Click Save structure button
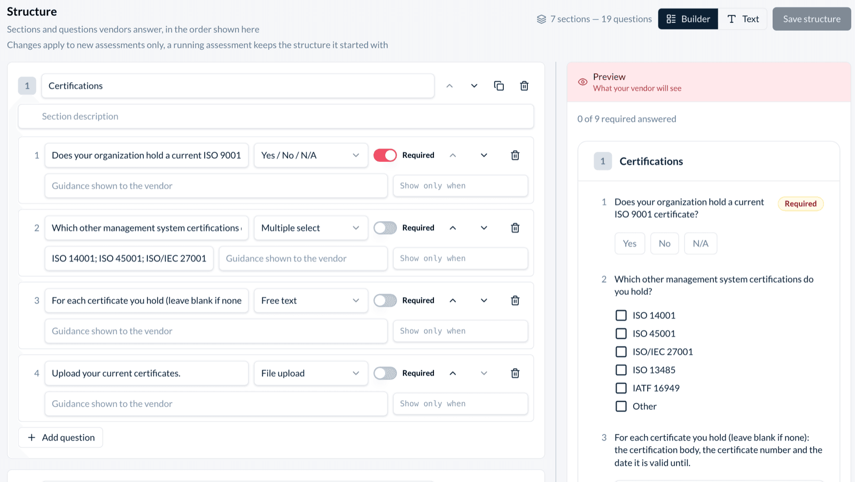 click(812, 19)
